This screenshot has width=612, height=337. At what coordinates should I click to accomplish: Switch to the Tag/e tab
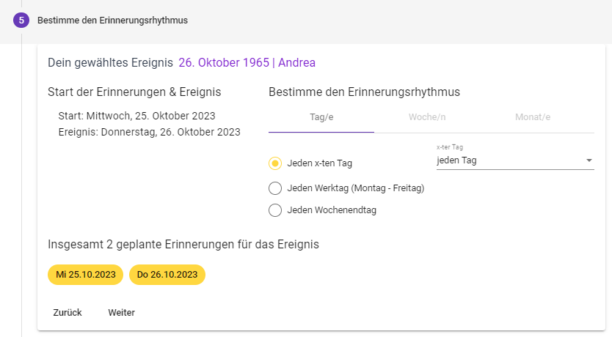coord(321,117)
